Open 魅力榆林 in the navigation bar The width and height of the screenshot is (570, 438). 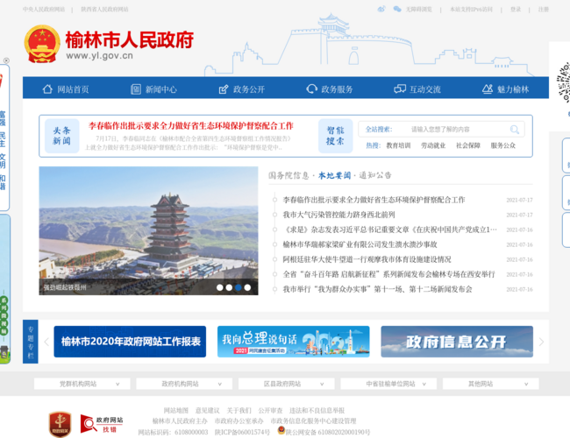click(x=513, y=89)
